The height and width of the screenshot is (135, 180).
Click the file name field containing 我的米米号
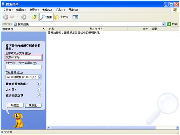[24, 57]
